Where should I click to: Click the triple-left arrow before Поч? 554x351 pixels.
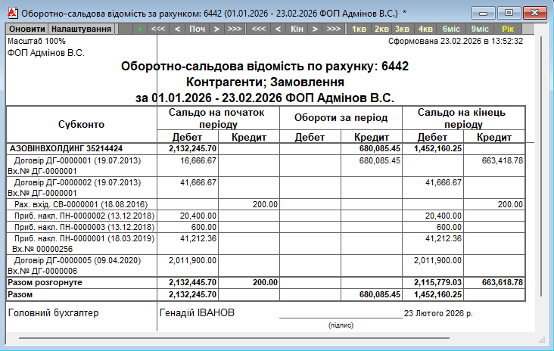[158, 29]
